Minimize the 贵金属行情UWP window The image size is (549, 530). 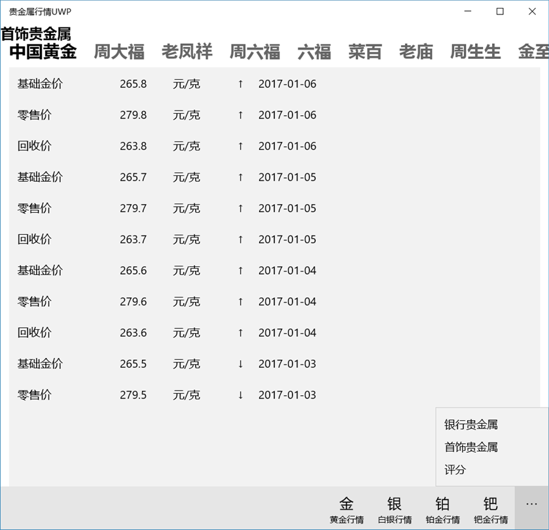(x=468, y=11)
